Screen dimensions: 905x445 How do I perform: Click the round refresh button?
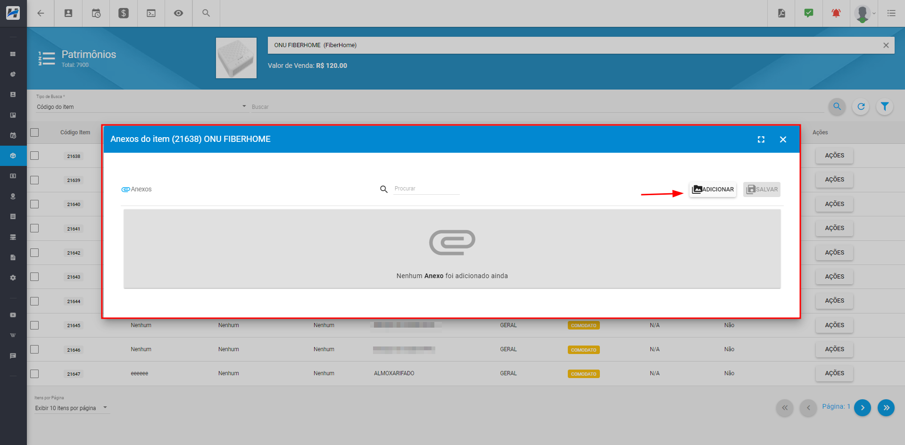tap(861, 107)
